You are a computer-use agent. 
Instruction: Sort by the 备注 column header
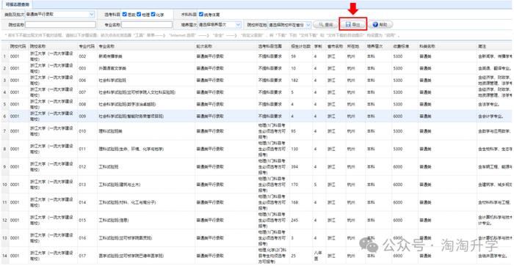(482, 46)
